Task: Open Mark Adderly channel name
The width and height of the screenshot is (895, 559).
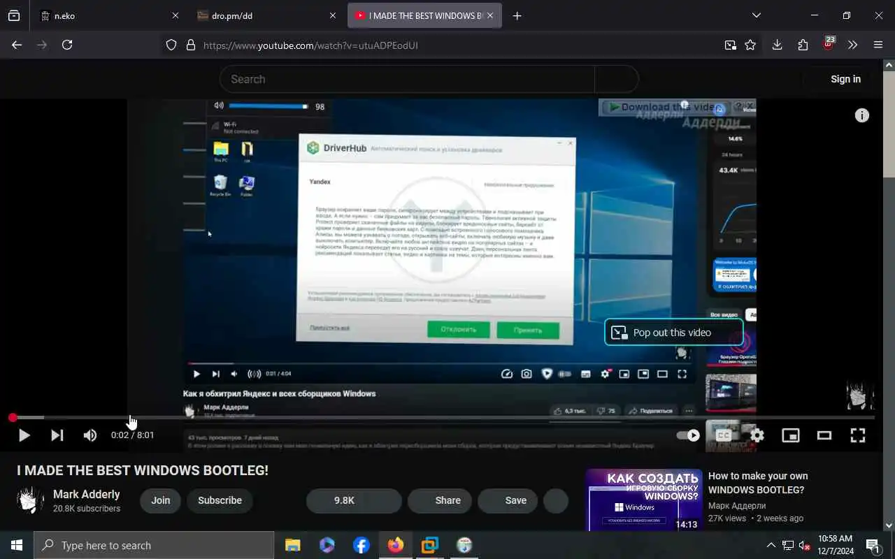Action: point(86,494)
